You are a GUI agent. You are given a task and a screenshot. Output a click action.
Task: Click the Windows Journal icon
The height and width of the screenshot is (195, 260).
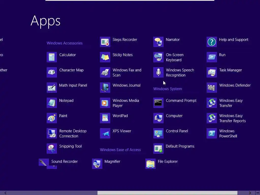(x=105, y=88)
